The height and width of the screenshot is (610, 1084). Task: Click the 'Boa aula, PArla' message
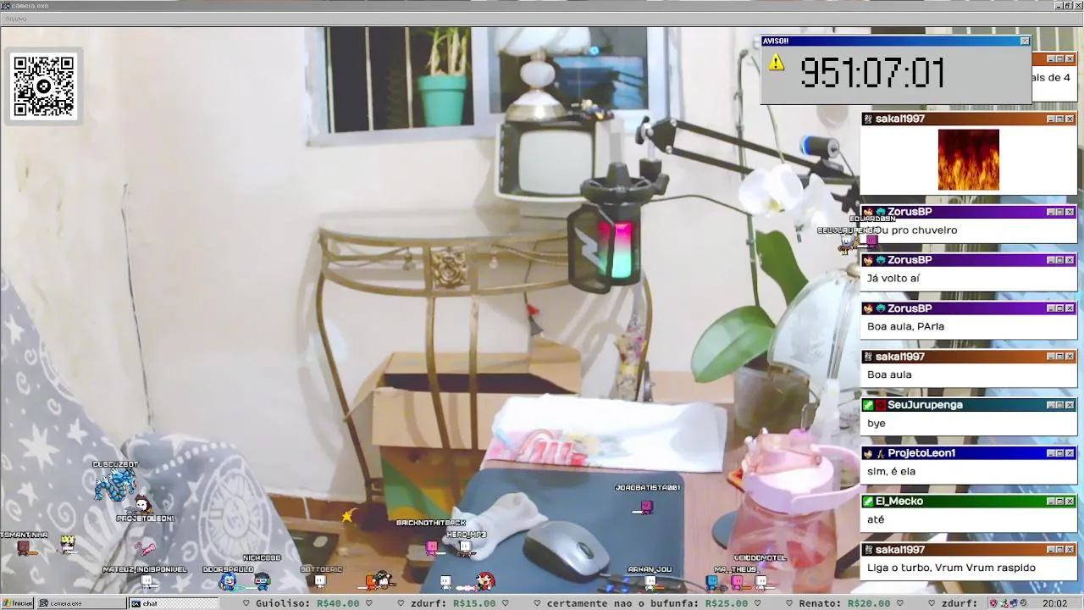pos(905,326)
